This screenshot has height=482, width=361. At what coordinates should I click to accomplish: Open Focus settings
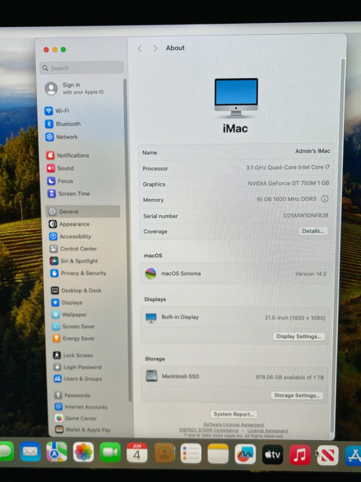[x=60, y=181]
